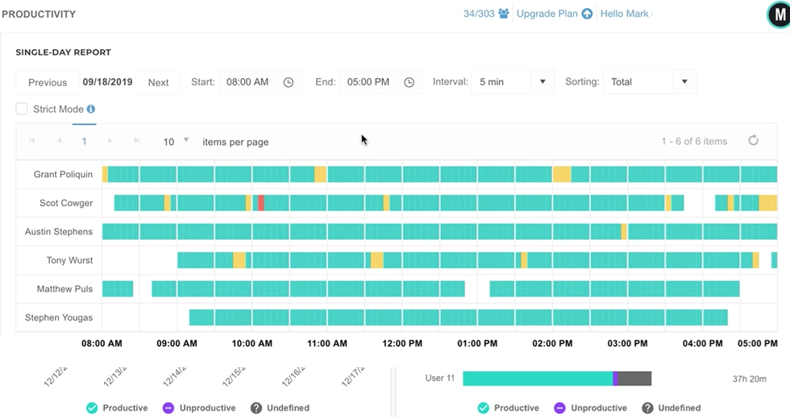Expand the Sorting Total dropdown
790x417 pixels.
684,82
